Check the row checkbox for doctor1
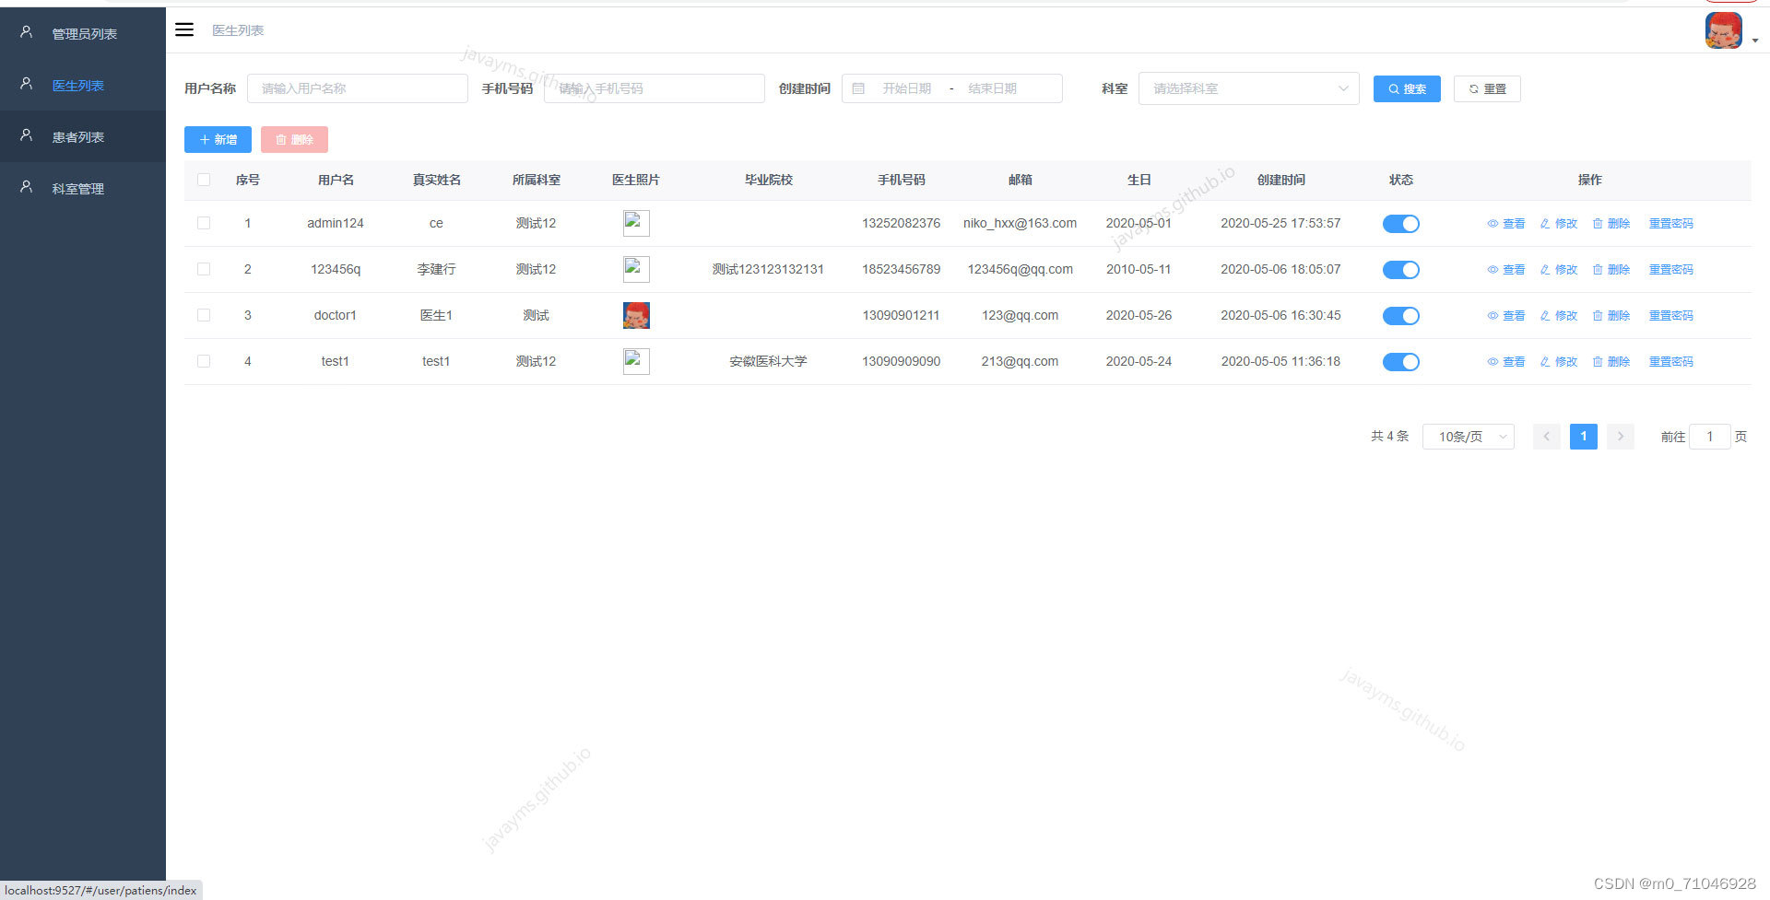The image size is (1770, 900). [x=204, y=315]
